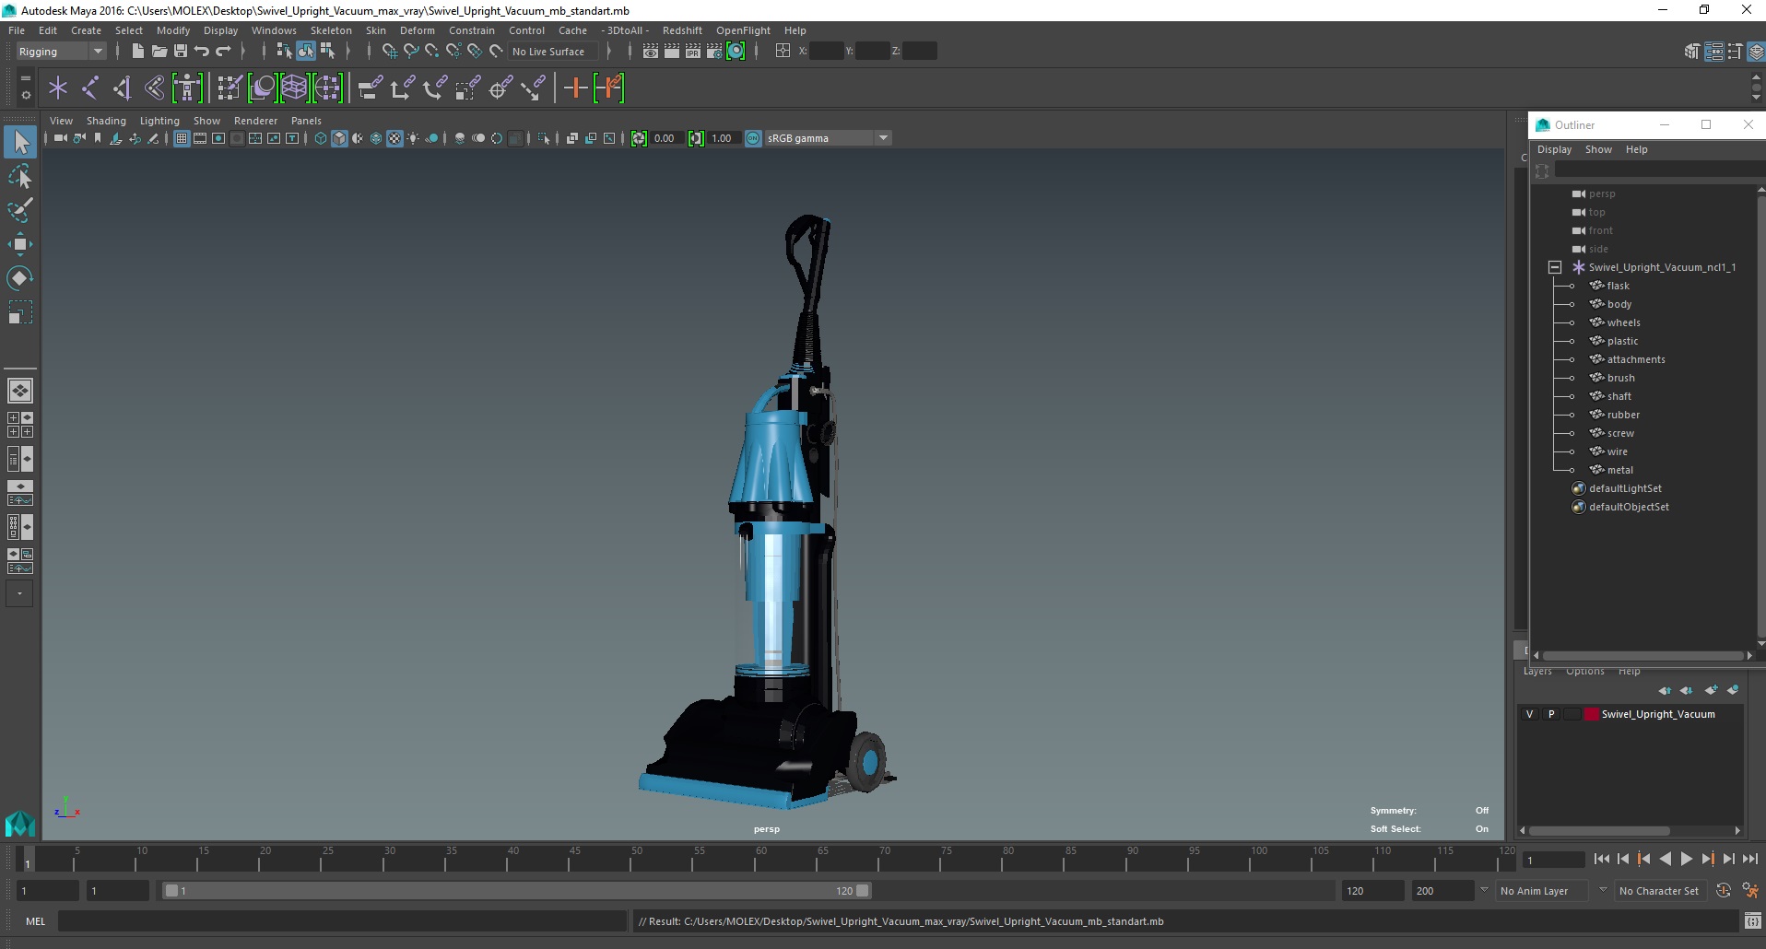Click the Create Locator shelf icon
Viewport: 1766px width, 949px height.
click(58, 88)
